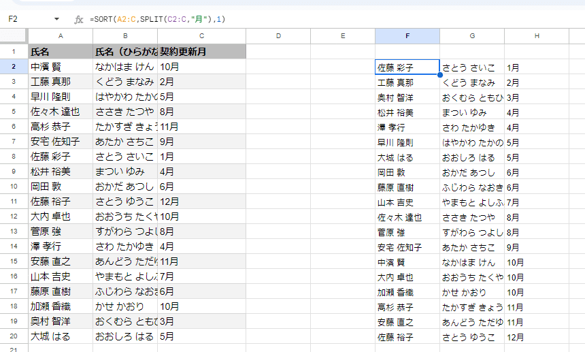Click cell F17 containing 加瀬 香織

[x=407, y=292]
